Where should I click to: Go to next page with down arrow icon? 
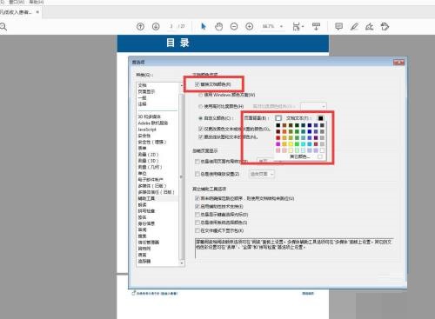pos(156,27)
